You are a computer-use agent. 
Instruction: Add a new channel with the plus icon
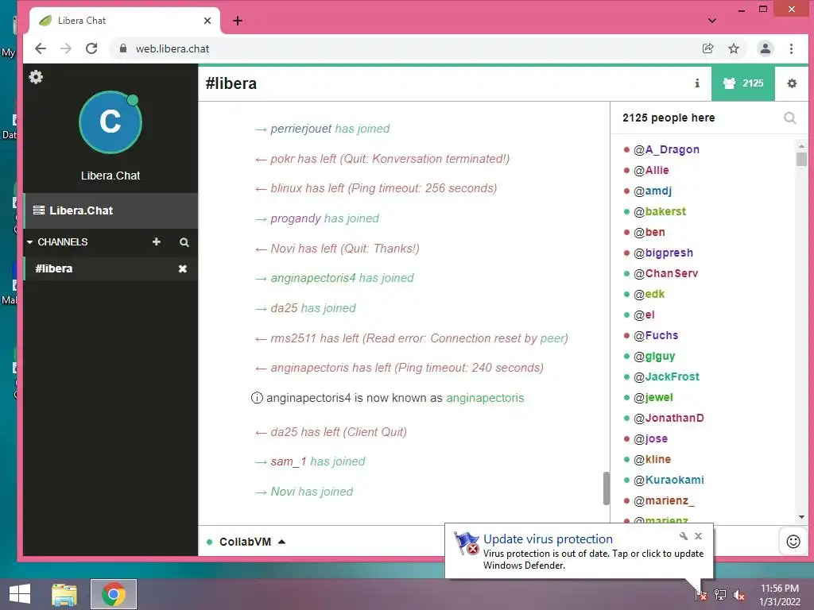[157, 241]
